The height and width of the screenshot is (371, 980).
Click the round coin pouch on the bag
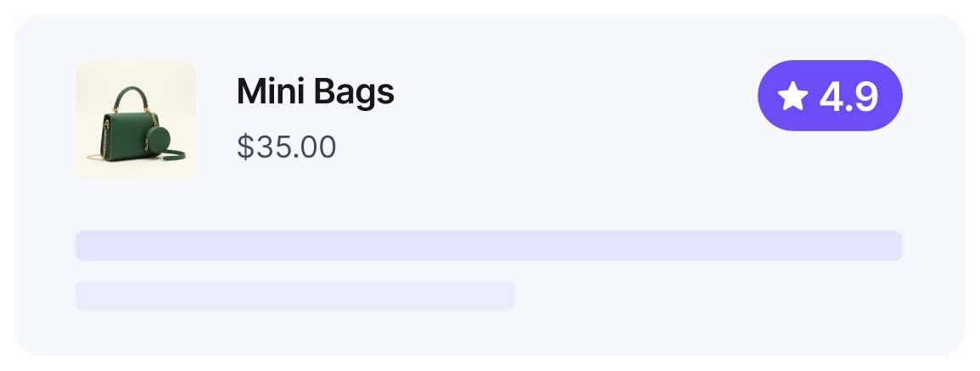(157, 140)
